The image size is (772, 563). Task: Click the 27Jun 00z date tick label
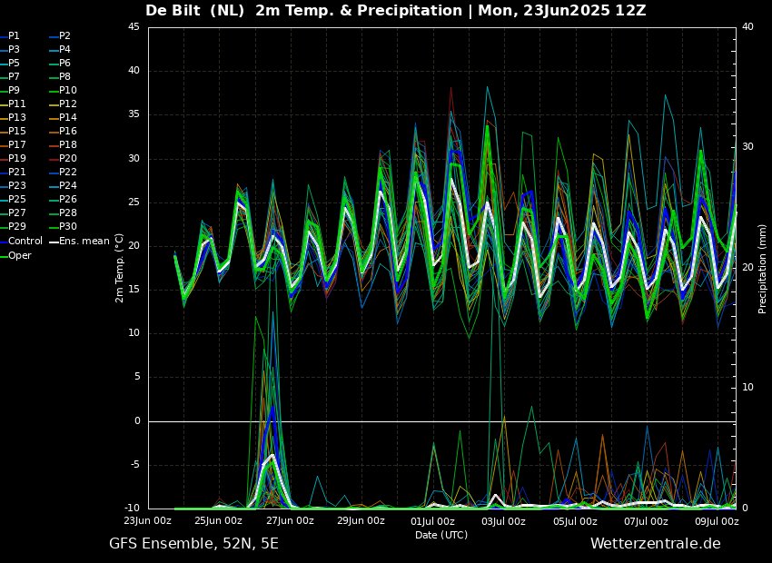coord(290,520)
